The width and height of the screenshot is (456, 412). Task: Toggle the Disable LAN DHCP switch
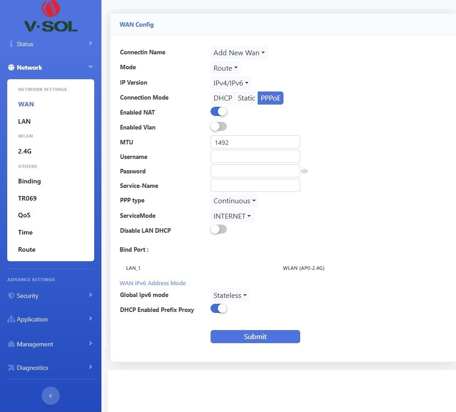click(219, 230)
